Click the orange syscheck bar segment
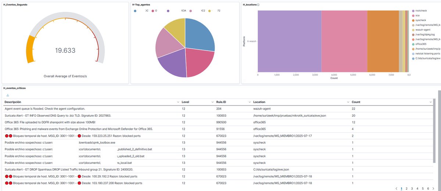 [x=383, y=41]
